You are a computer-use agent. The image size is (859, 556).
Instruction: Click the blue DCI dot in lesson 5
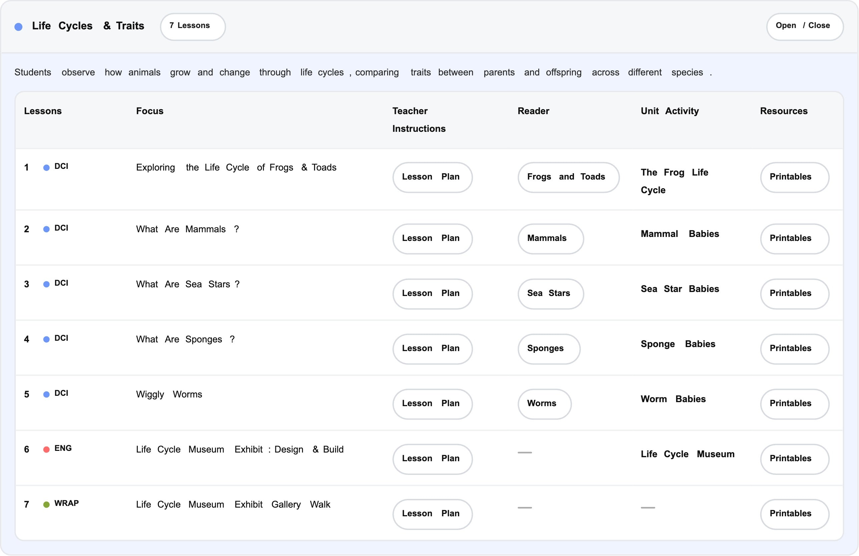point(46,394)
